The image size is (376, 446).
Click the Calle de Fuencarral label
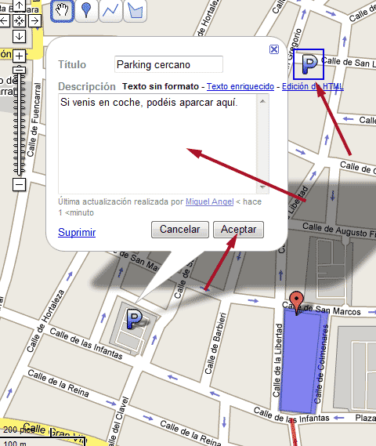pyautogui.click(x=34, y=119)
